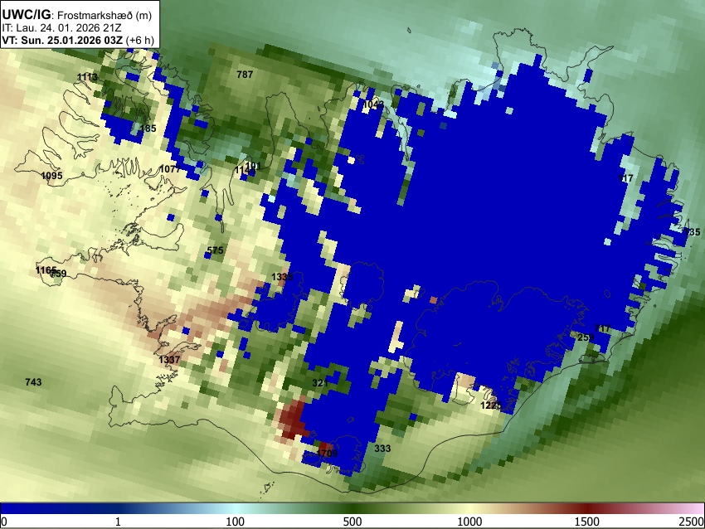Screen dimensions: 705x529
Task: Click the 1043 value label
Action: pyautogui.click(x=373, y=104)
